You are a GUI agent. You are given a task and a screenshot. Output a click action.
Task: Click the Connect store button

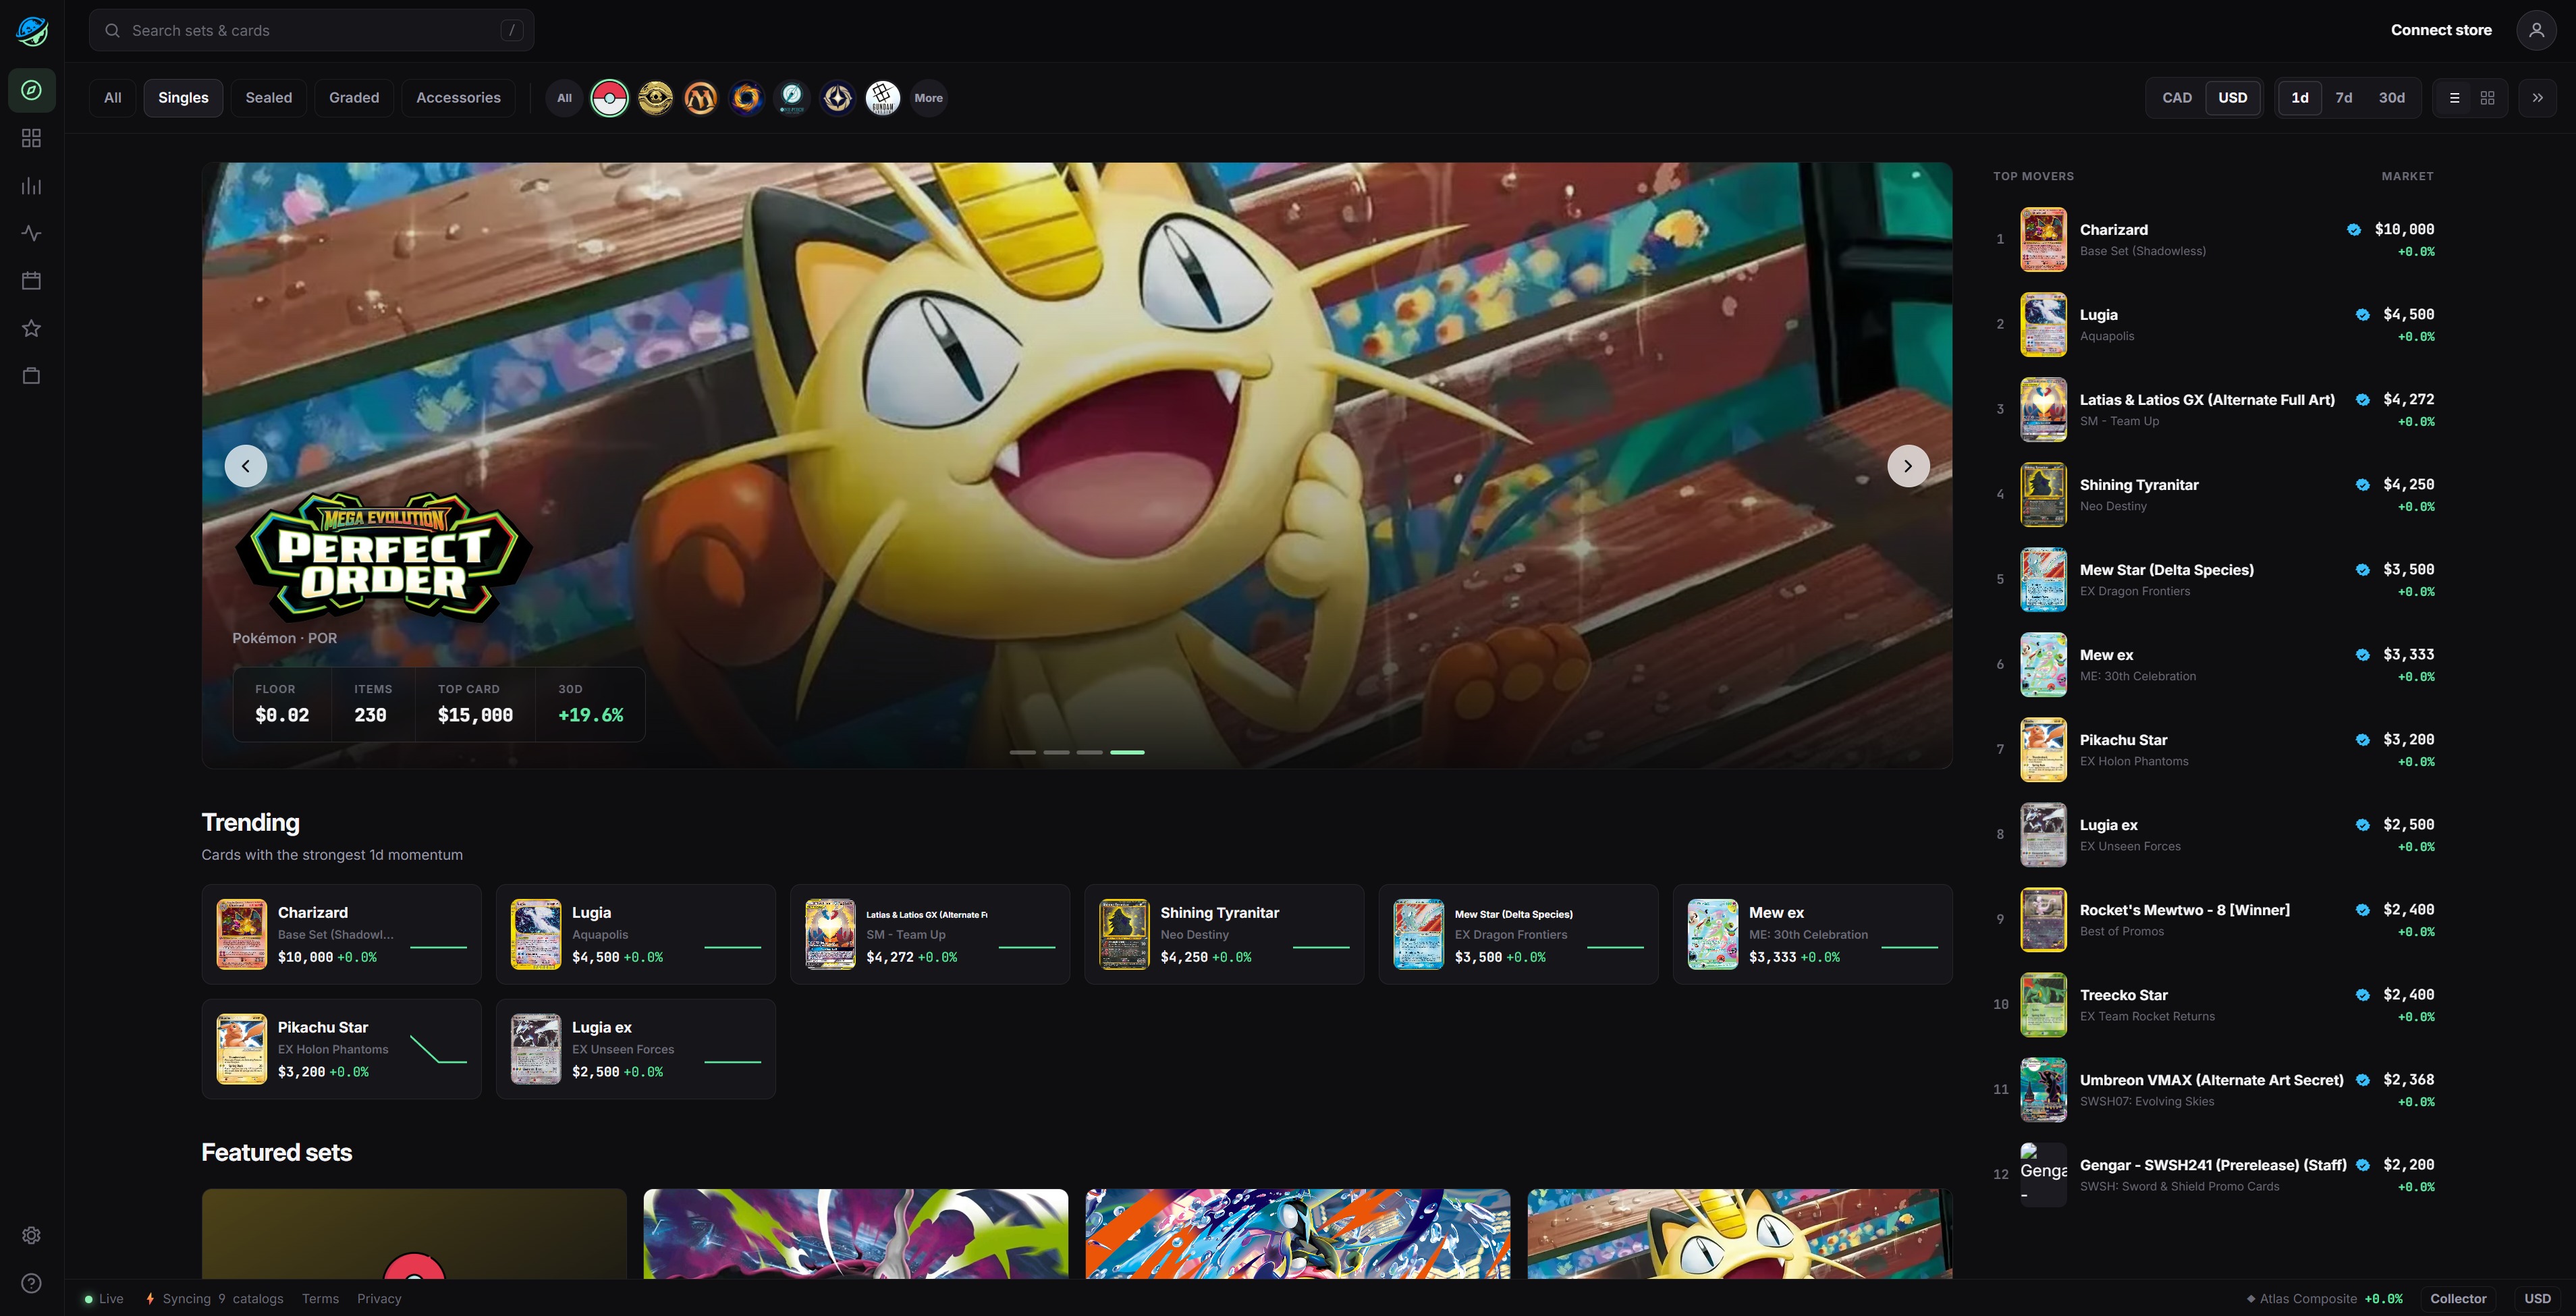[2441, 30]
